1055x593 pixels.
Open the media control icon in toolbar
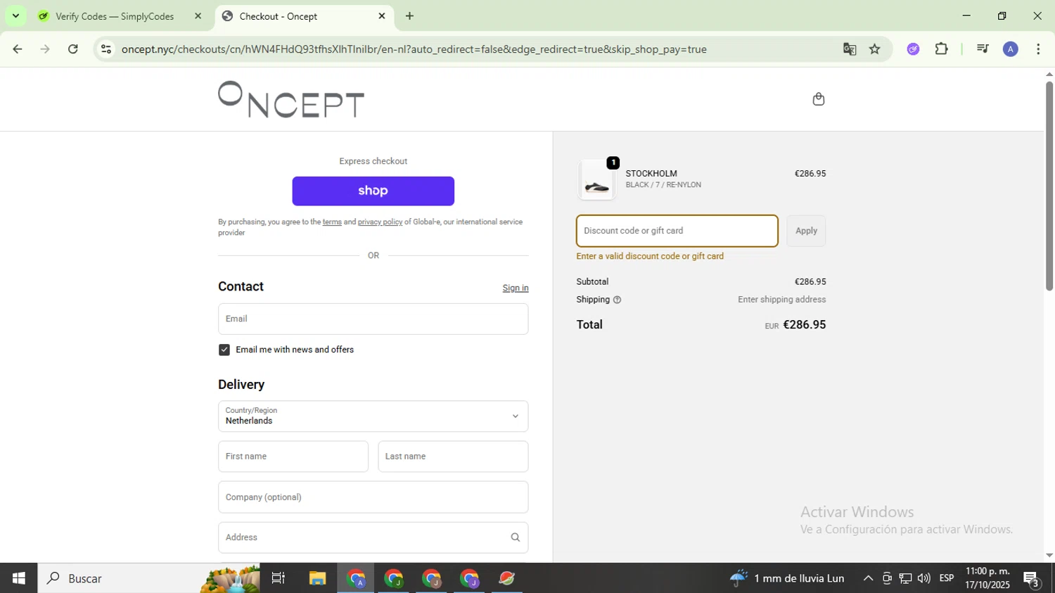983,49
